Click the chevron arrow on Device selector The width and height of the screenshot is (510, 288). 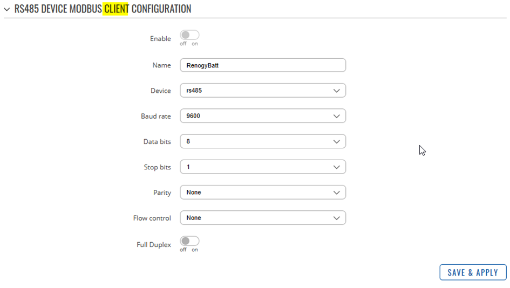click(x=337, y=91)
